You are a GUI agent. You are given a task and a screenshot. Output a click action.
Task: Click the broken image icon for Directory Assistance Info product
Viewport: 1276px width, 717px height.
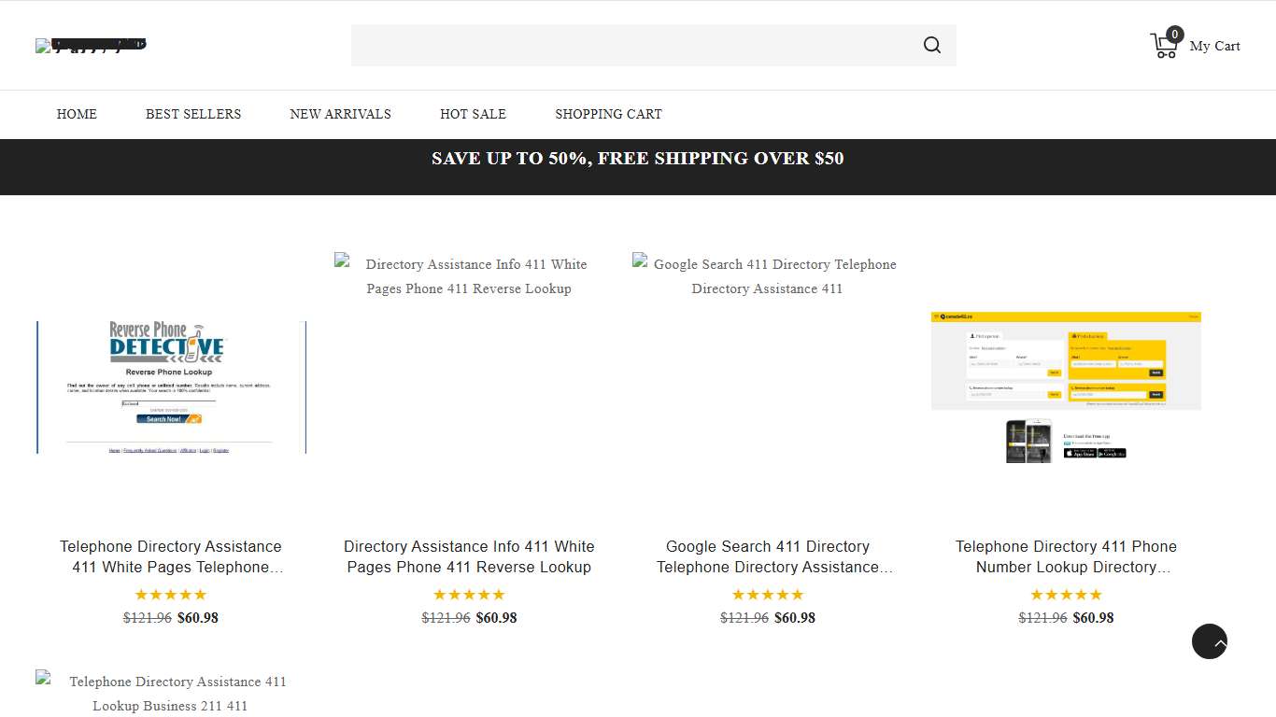[x=342, y=263]
